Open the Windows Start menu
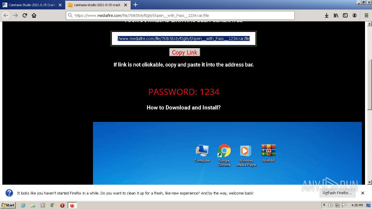The width and height of the screenshot is (372, 209). 8,205
